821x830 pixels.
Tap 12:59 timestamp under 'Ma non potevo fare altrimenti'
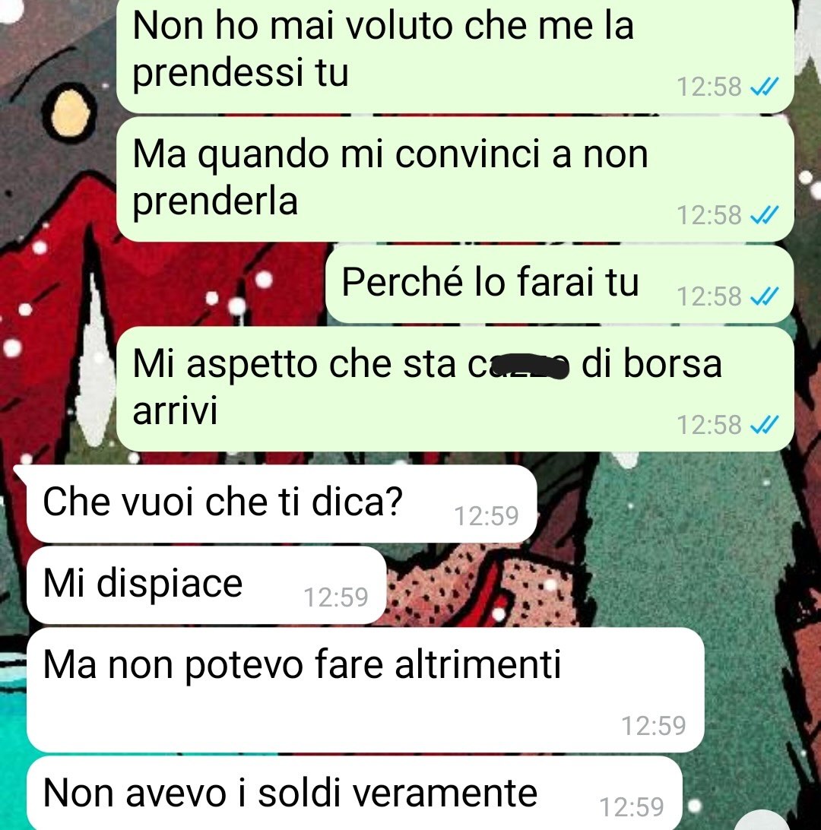pyautogui.click(x=654, y=726)
